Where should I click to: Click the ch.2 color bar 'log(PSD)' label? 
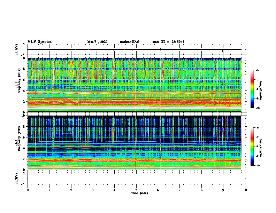[x=261, y=148]
